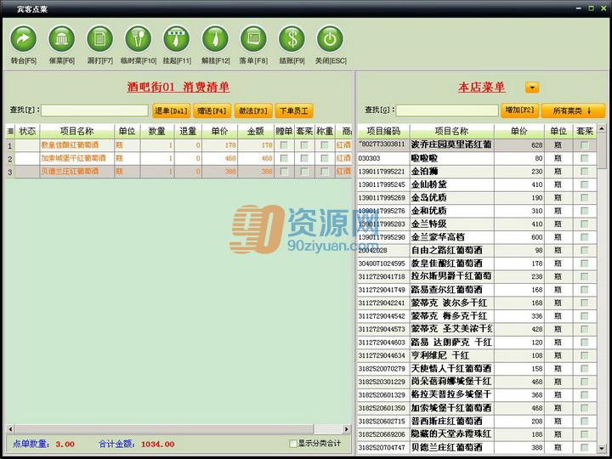Toggle 称重 checkbox for 加索城堡干红葡萄酒 order row
This screenshot has height=459, width=612.
pos(325,158)
